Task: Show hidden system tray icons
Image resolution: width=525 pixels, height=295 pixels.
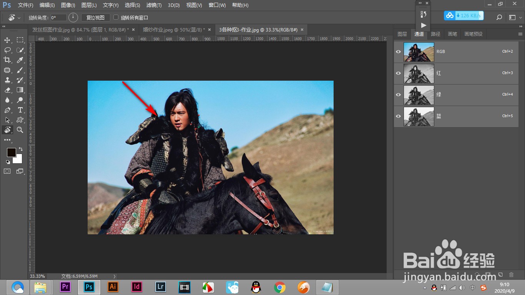Action: coord(425,288)
